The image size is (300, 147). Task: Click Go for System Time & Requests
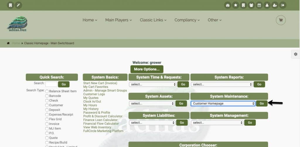(183, 84)
